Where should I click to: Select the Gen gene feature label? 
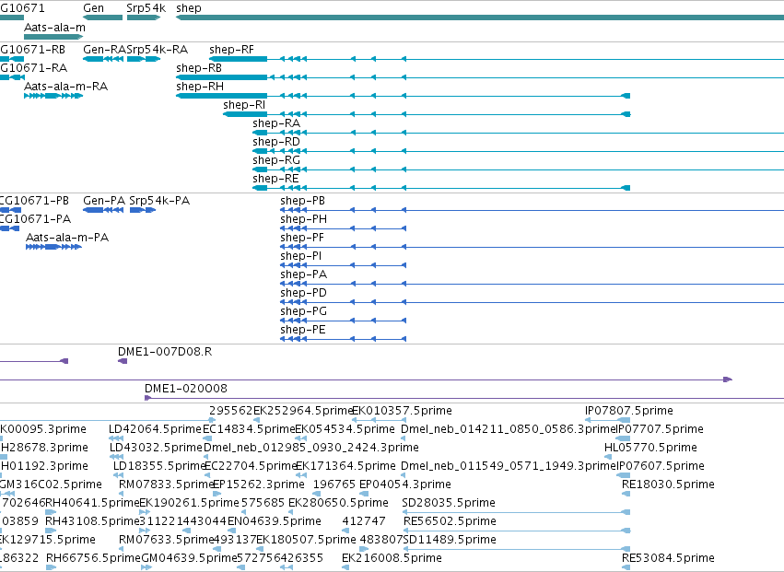93,8
